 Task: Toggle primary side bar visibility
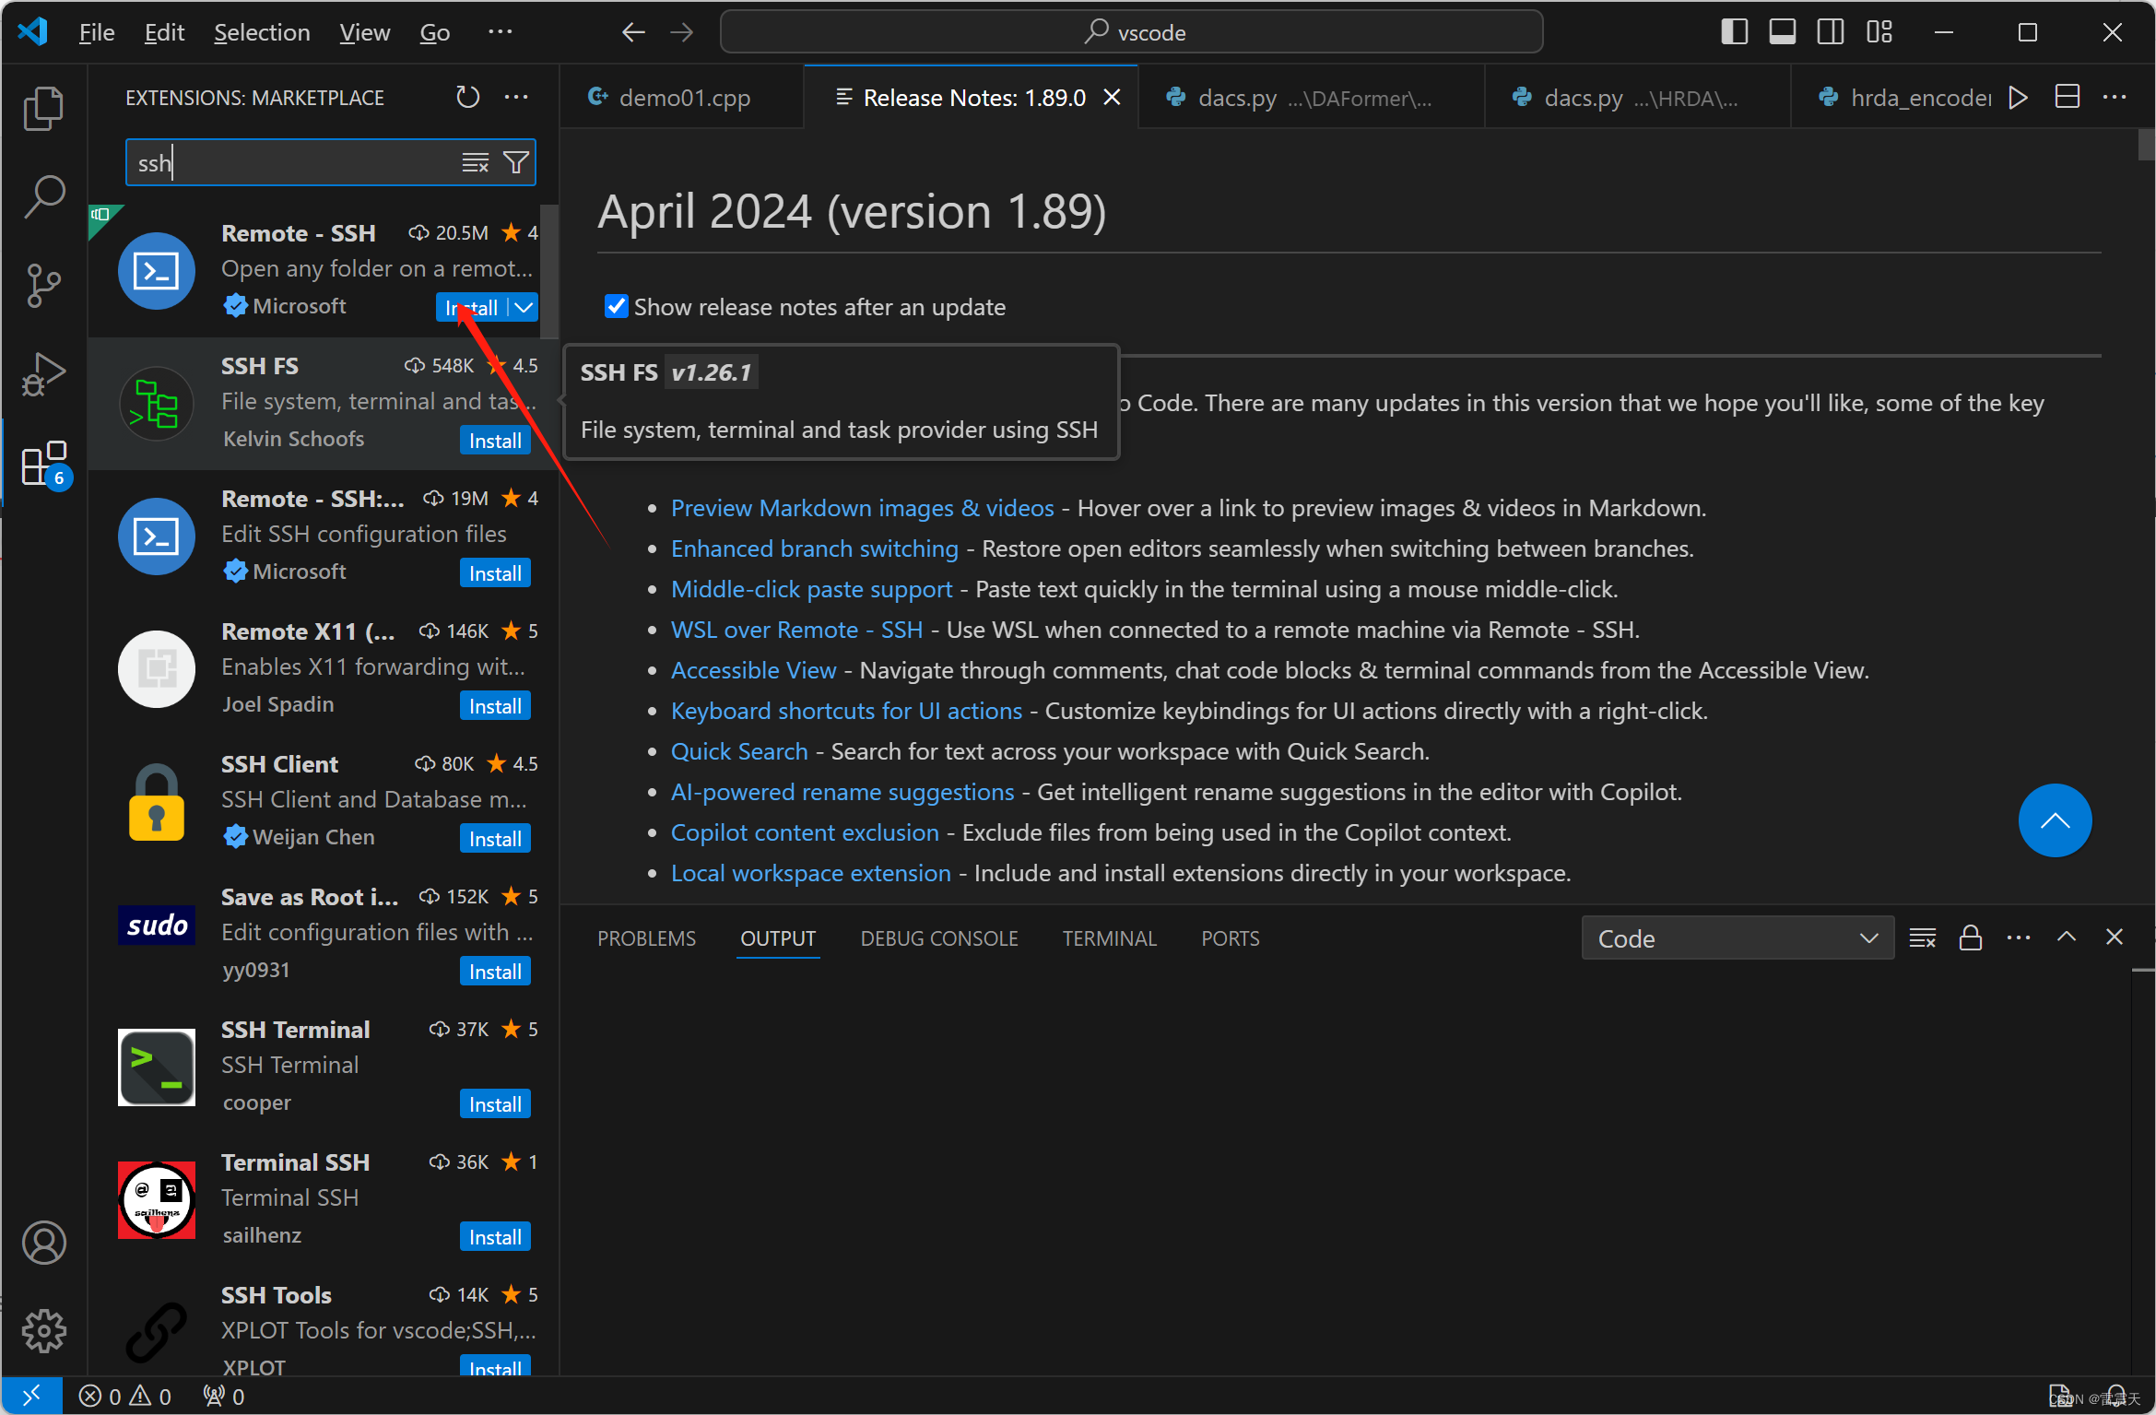(1734, 32)
